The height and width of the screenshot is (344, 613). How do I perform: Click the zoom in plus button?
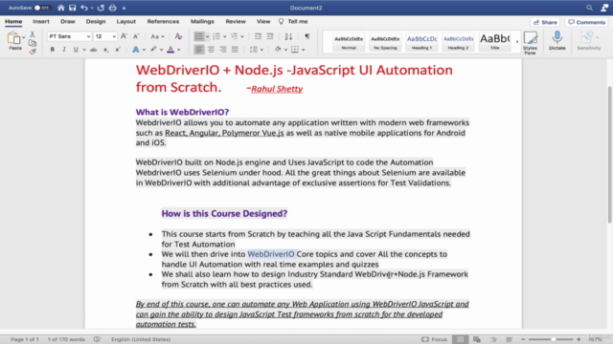coord(579,339)
